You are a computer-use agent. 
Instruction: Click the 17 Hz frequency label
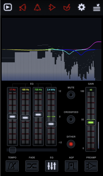pyautogui.click(x=12, y=90)
